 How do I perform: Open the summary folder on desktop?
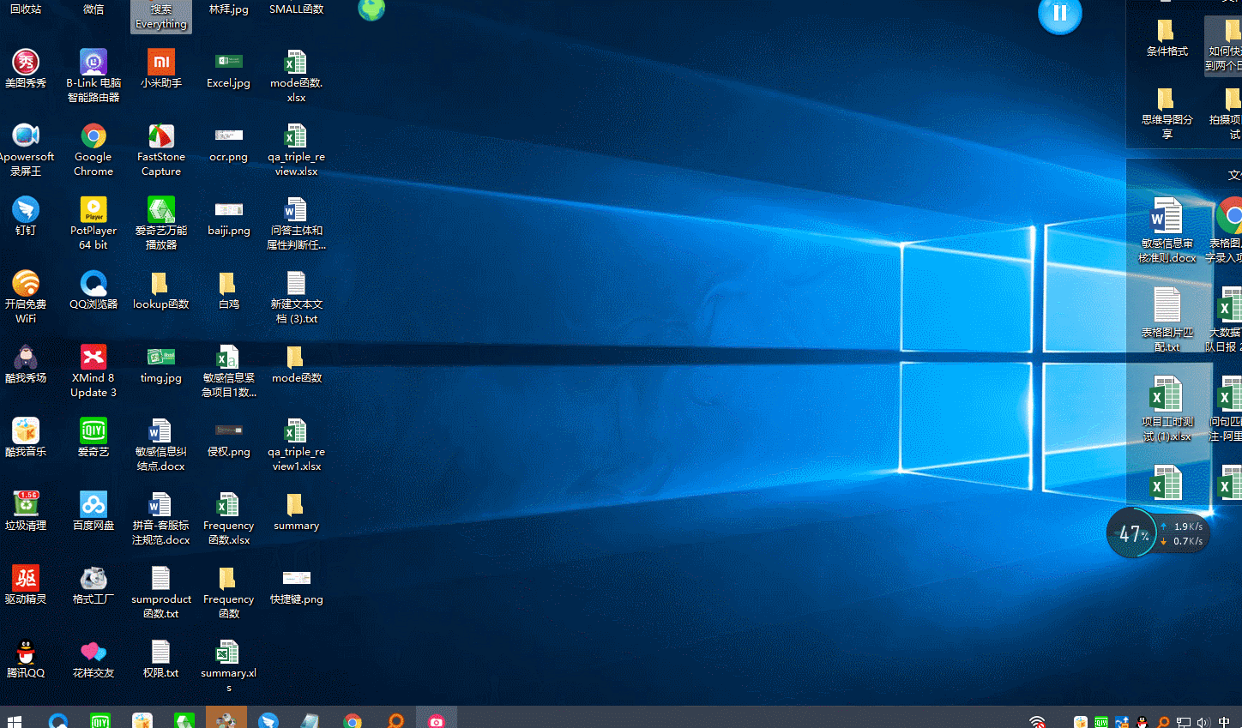(x=296, y=505)
